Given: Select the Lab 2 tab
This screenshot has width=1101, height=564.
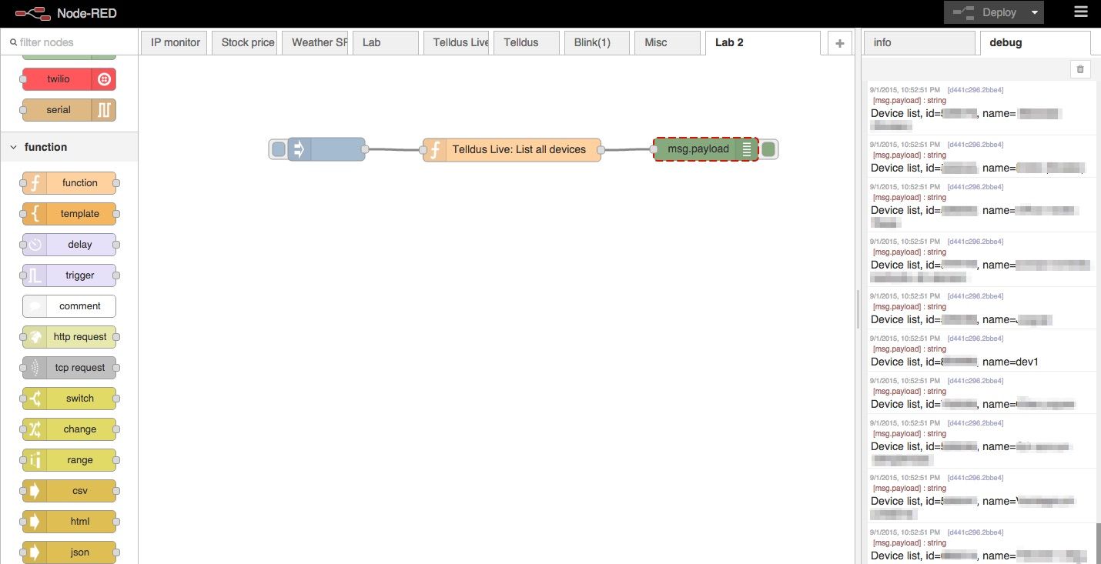Looking at the screenshot, I should click(x=763, y=42).
